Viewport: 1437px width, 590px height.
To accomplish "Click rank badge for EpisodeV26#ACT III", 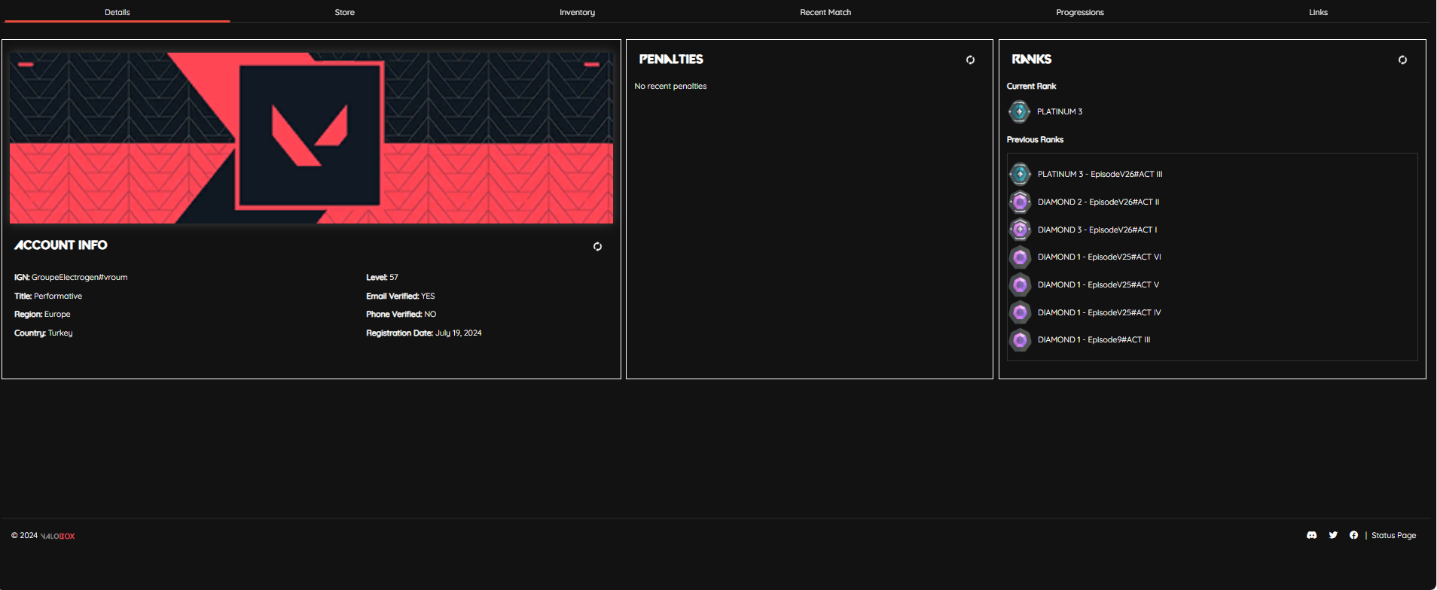I will point(1020,174).
